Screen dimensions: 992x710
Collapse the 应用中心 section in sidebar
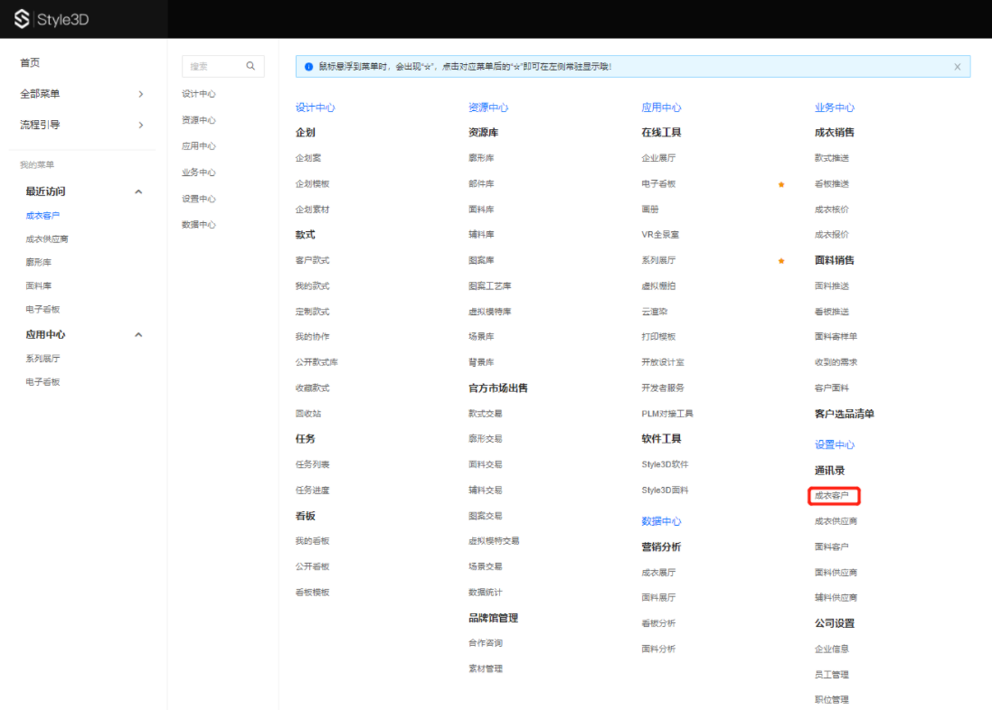tap(138, 335)
